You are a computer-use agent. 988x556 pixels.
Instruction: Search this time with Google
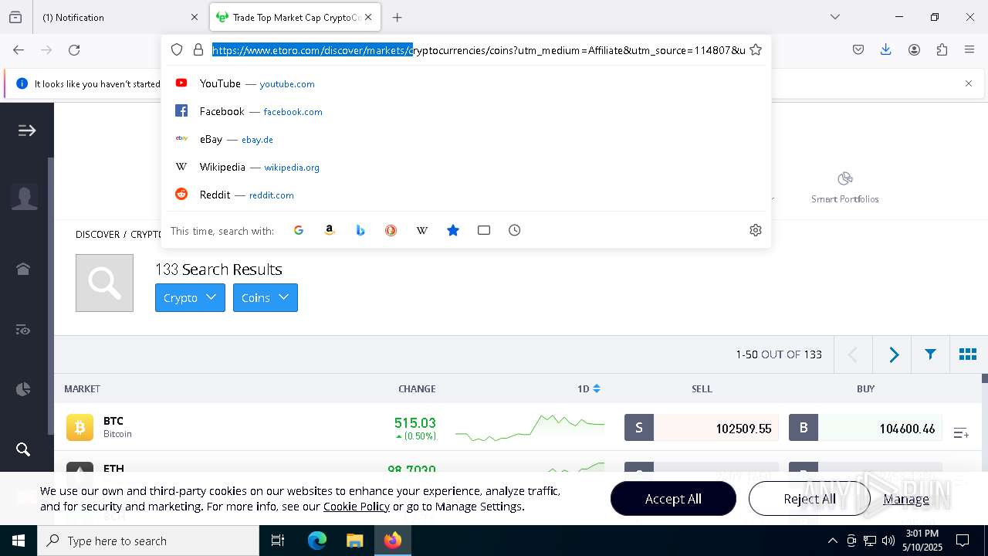pyautogui.click(x=299, y=230)
